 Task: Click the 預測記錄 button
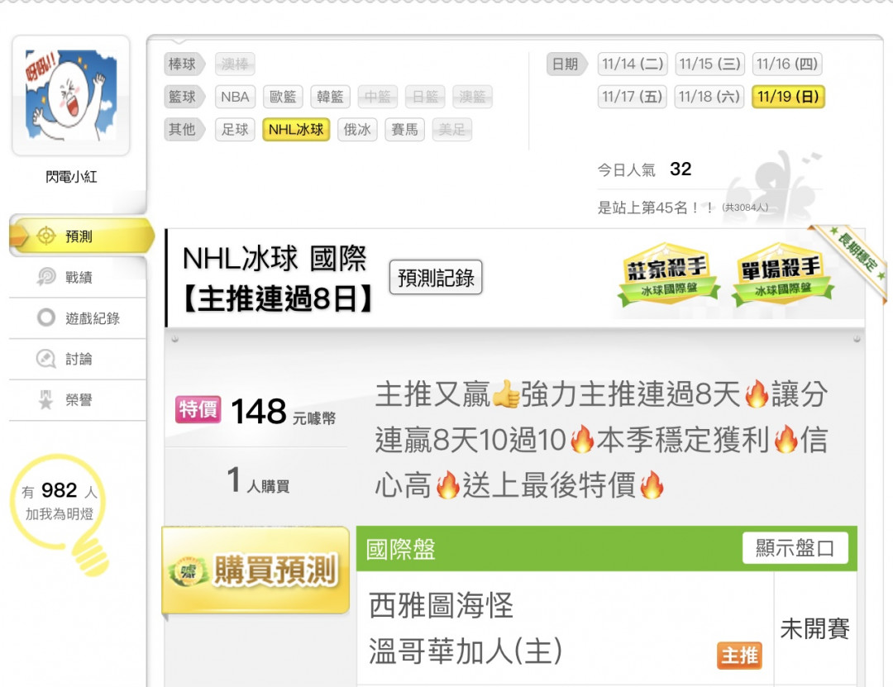pyautogui.click(x=436, y=278)
